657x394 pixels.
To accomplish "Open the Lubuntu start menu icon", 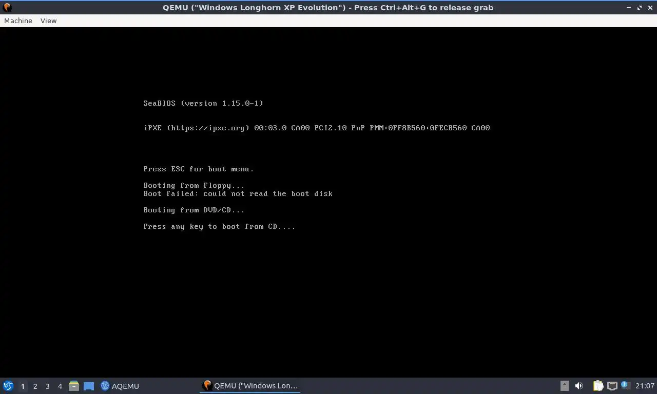I will [8, 386].
